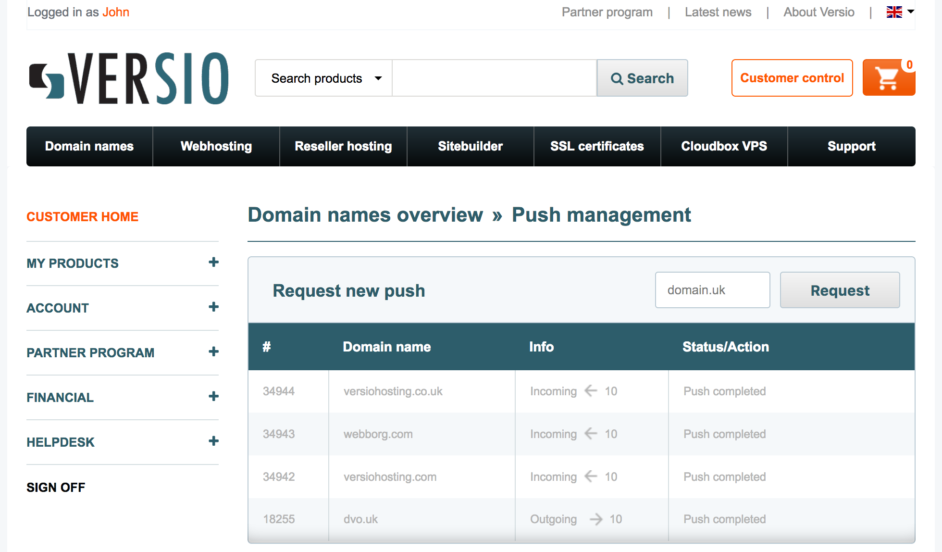Open Partner program top link
Screen dimensions: 942x552
(607, 12)
